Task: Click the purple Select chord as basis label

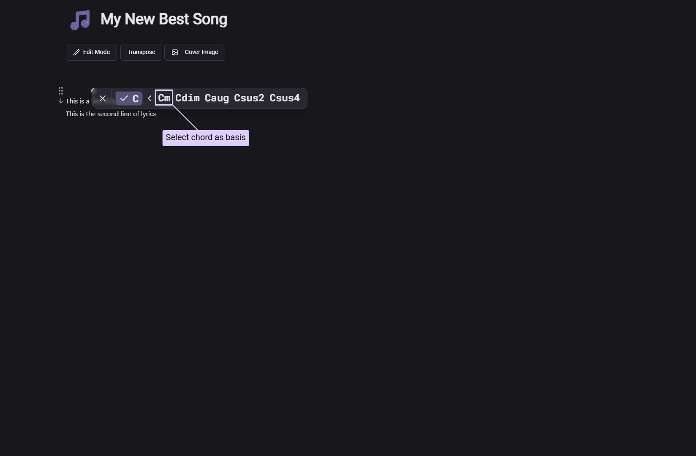Action: [x=205, y=138]
